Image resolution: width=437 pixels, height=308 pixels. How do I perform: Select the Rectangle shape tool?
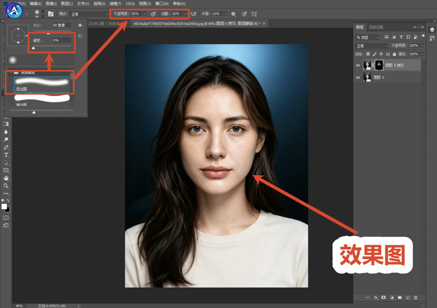[x=6, y=170]
